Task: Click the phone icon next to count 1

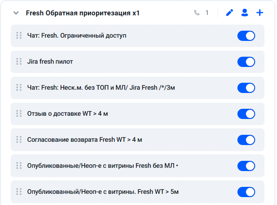Action: pyautogui.click(x=197, y=13)
